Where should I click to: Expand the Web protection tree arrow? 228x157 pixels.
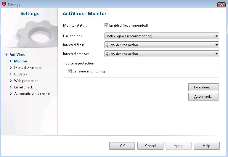(11, 81)
